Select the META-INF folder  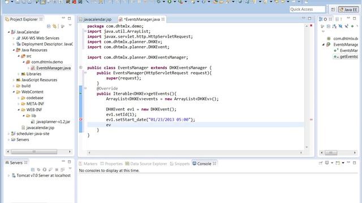coord(33,104)
